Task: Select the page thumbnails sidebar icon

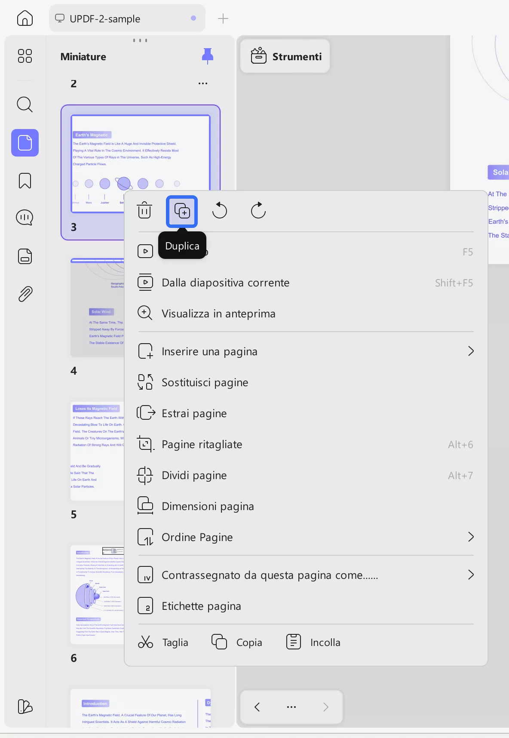Action: pos(25,143)
